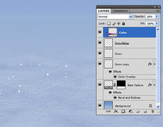Hide Snow copy Effects
Image resolution: width=163 pixels, height=127 pixels.
[110, 71]
